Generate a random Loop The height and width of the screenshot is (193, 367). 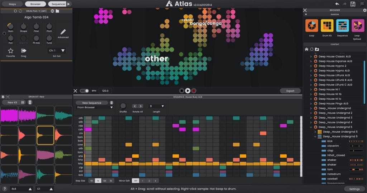pos(311,26)
